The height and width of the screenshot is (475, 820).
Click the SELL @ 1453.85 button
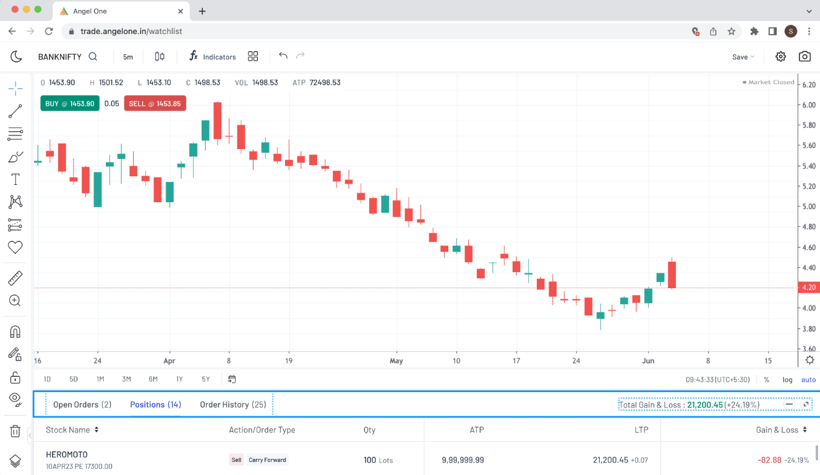[155, 104]
